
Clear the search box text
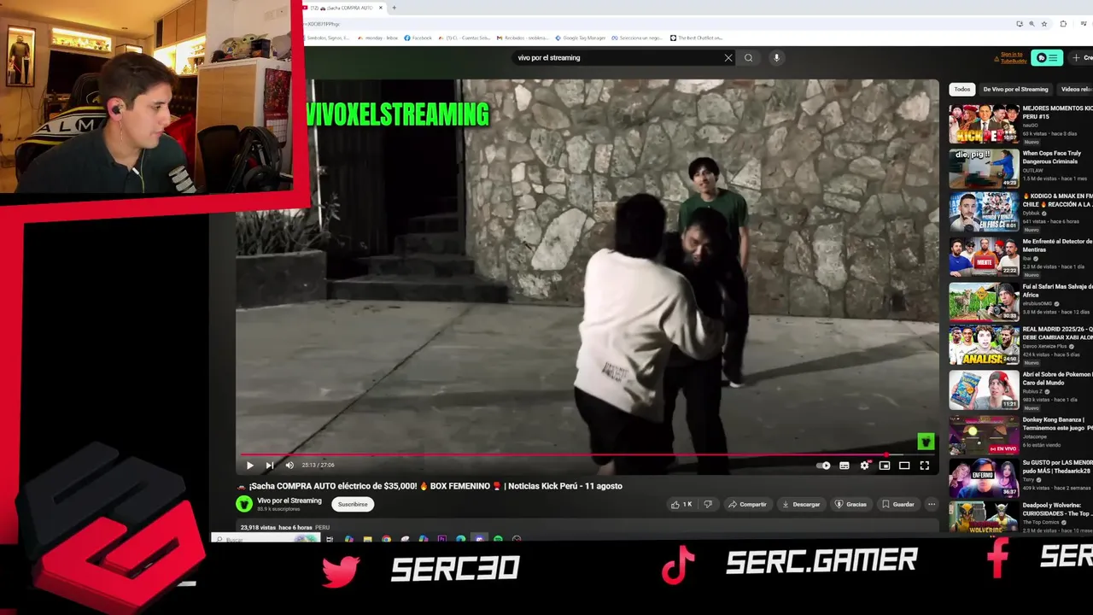[728, 58]
